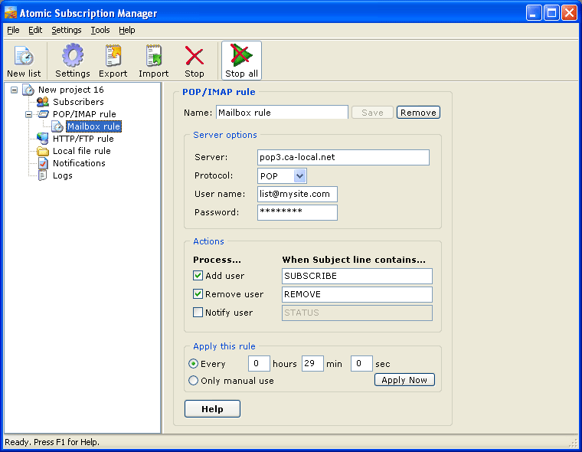Click the hours interval field

click(x=259, y=364)
